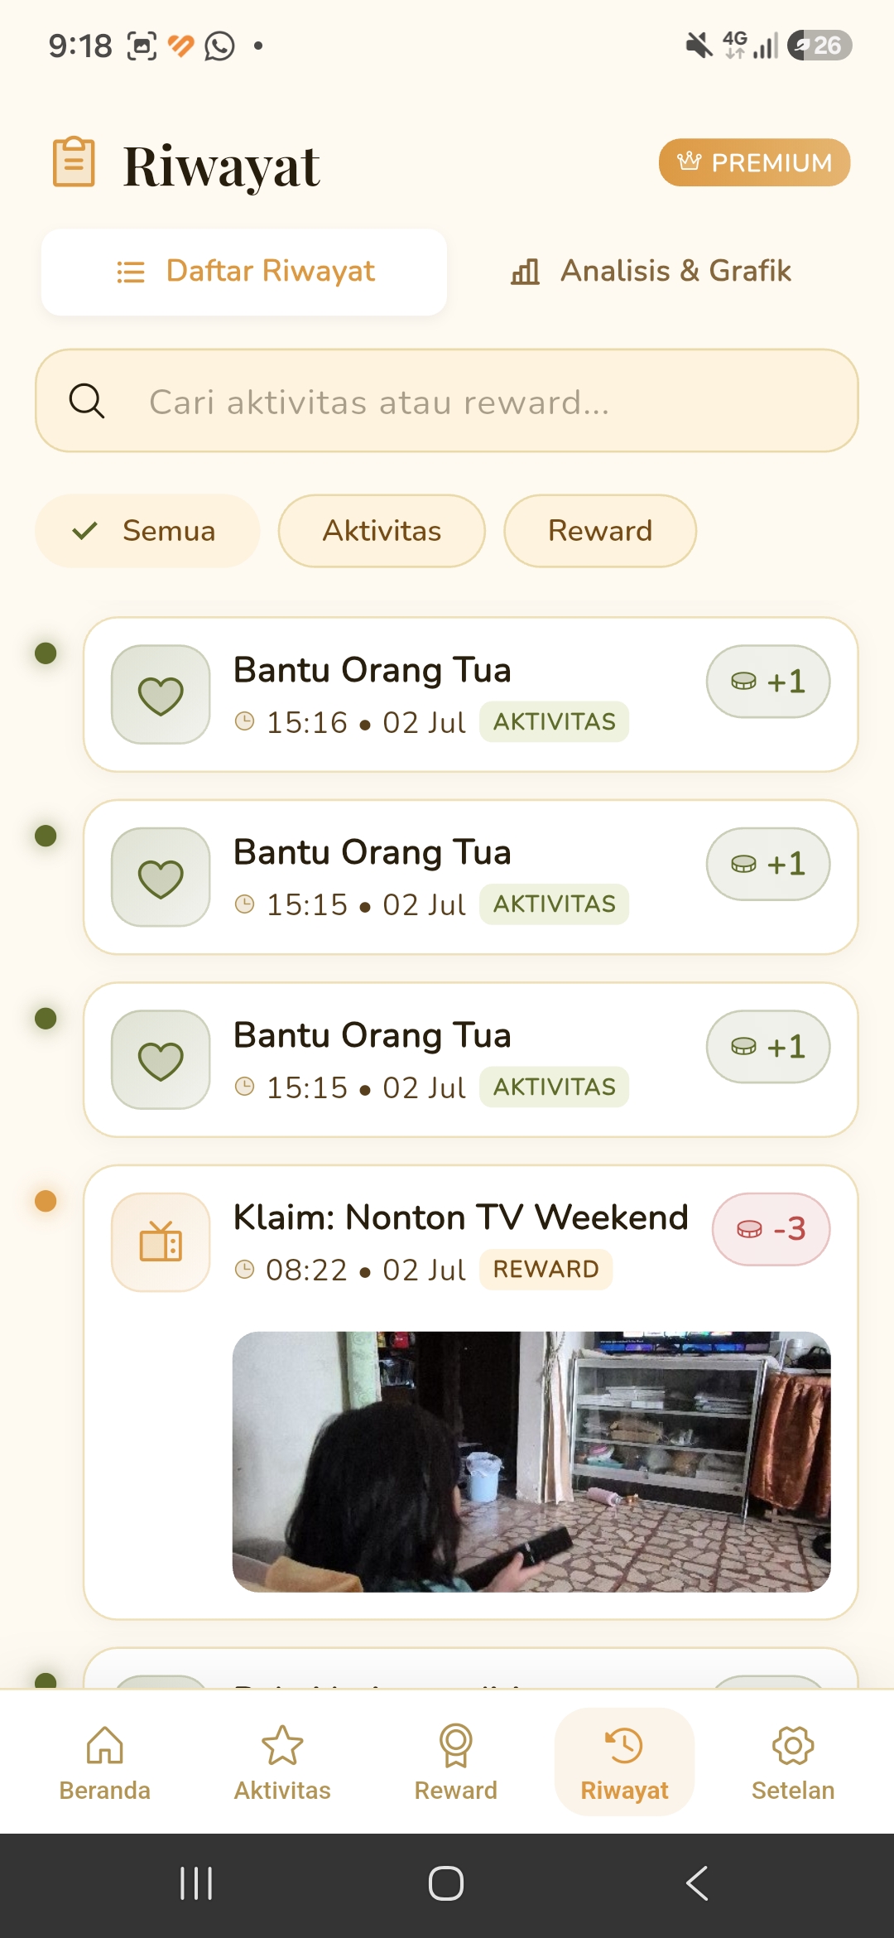894x1938 pixels.
Task: Open the Beranda home icon
Action: [105, 1745]
